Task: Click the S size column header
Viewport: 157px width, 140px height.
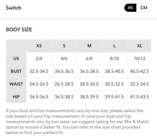Action: coord(64,46)
